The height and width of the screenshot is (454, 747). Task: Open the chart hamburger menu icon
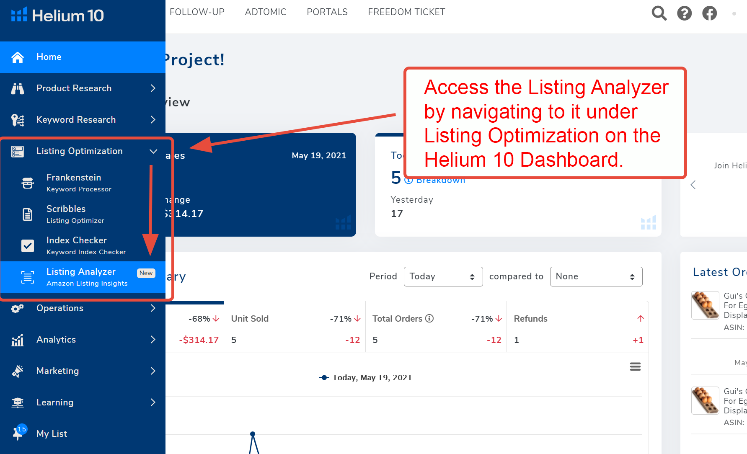(635, 367)
